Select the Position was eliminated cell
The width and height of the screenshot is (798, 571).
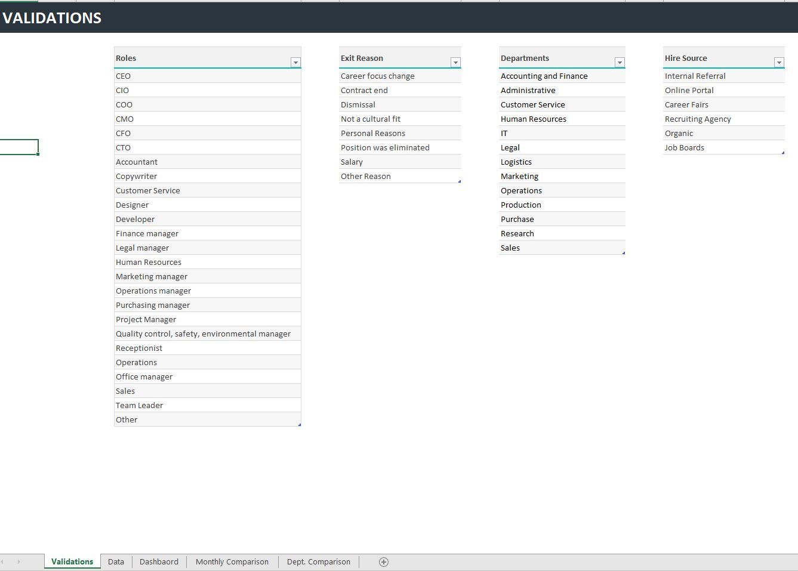400,147
